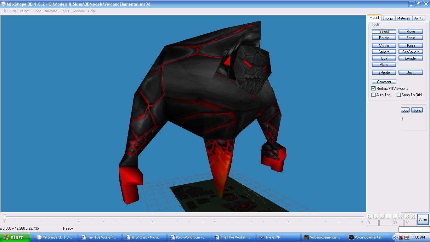This screenshot has height=242, width=430.
Task: Open the File menu
Action: [x=4, y=11]
